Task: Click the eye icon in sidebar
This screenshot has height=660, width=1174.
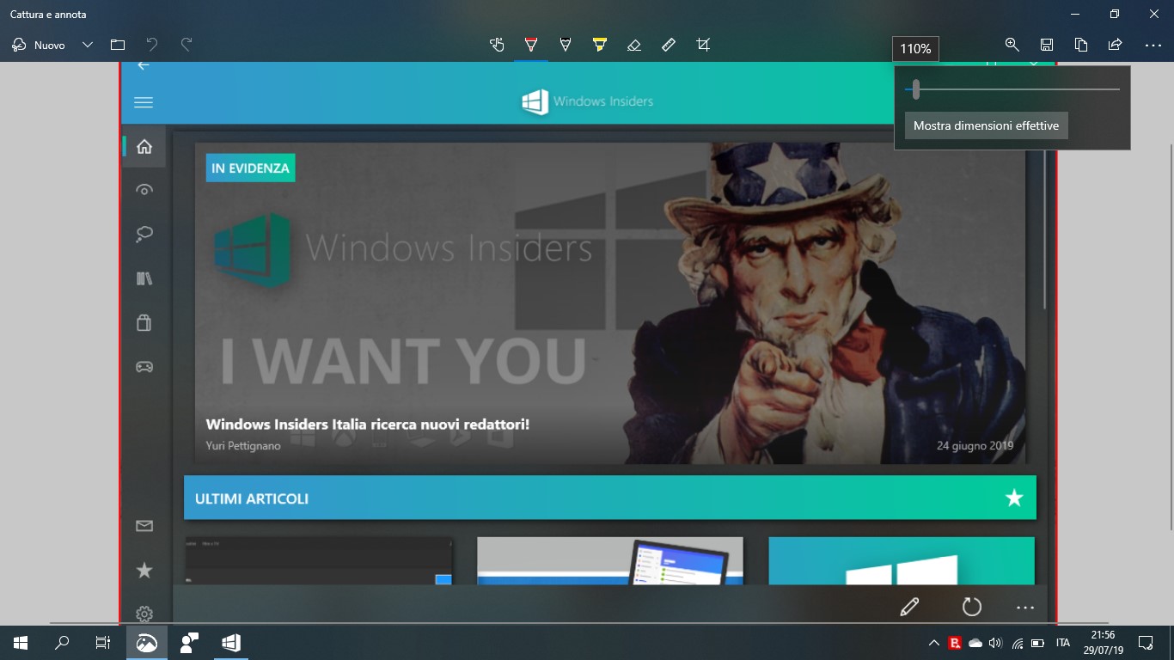Action: tap(144, 190)
